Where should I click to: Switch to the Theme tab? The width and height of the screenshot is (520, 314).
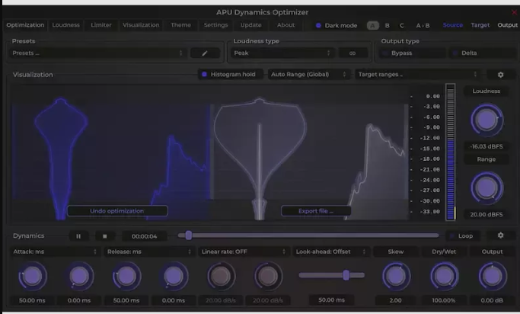pyautogui.click(x=180, y=25)
